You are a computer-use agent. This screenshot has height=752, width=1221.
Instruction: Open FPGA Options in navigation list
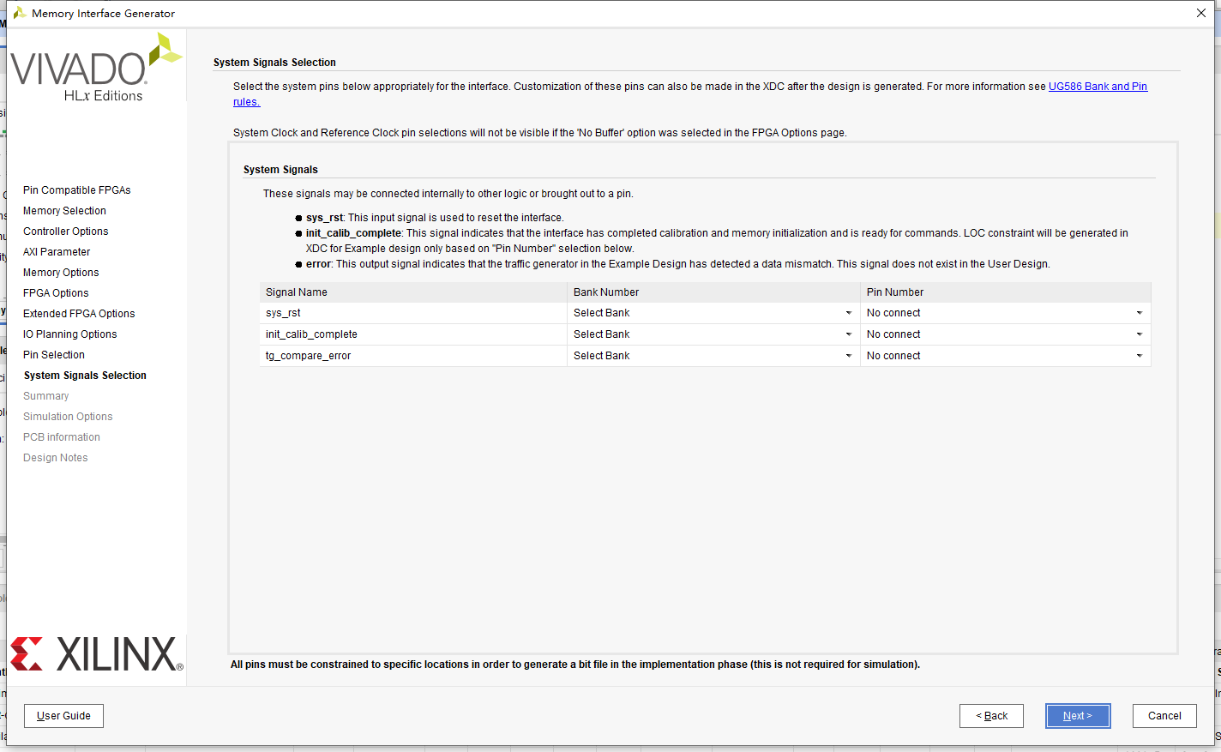[x=56, y=293]
